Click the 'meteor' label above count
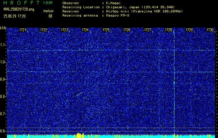Image resolution: width=218 pixels, height=138 pixels. click(x=48, y=11)
